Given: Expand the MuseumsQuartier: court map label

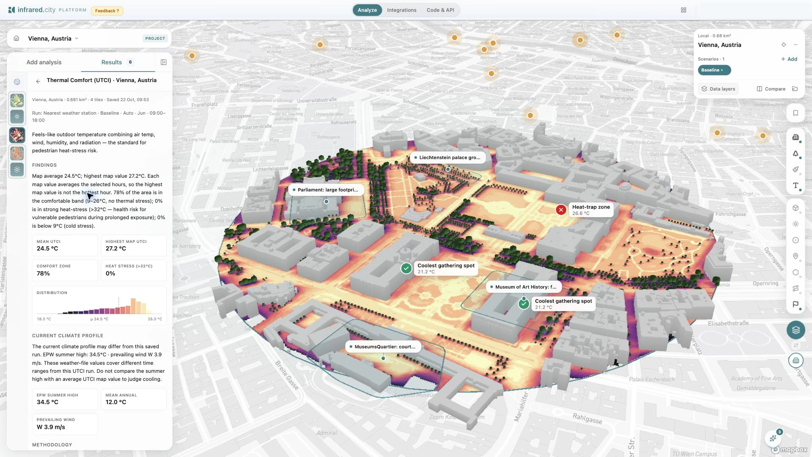Looking at the screenshot, I should pyautogui.click(x=383, y=347).
